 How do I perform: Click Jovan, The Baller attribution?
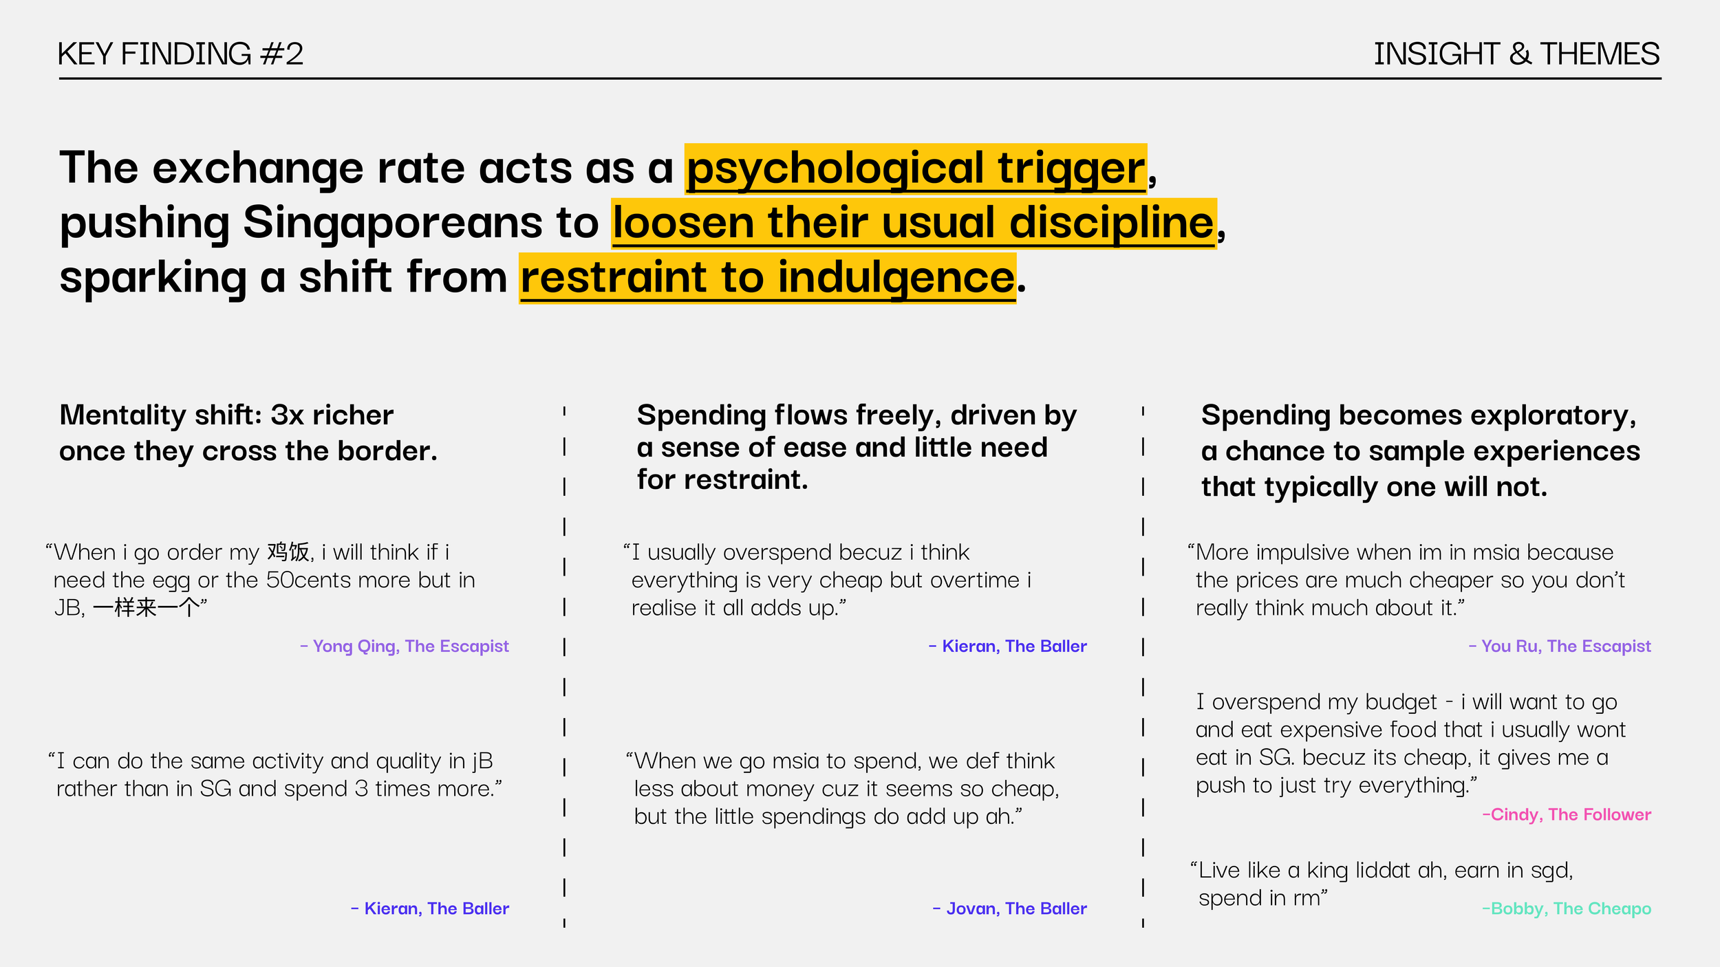click(1009, 909)
